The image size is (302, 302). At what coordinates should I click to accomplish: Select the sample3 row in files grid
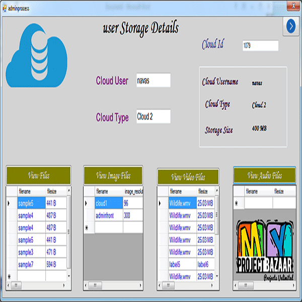click(31, 252)
